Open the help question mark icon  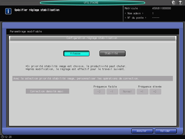tap(180, 3)
